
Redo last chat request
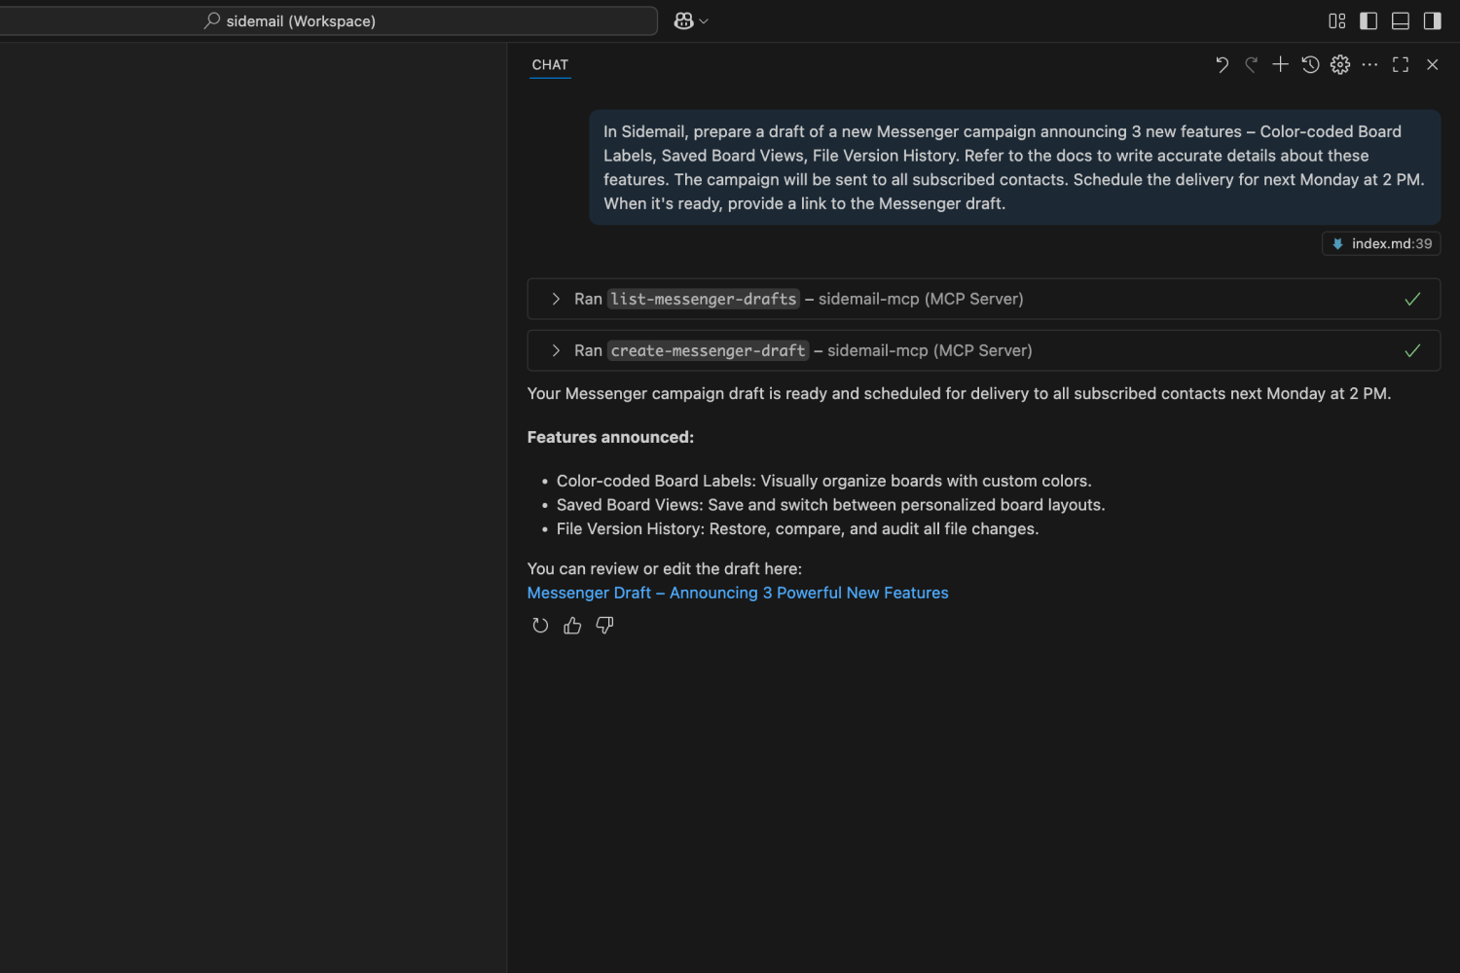[1252, 64]
